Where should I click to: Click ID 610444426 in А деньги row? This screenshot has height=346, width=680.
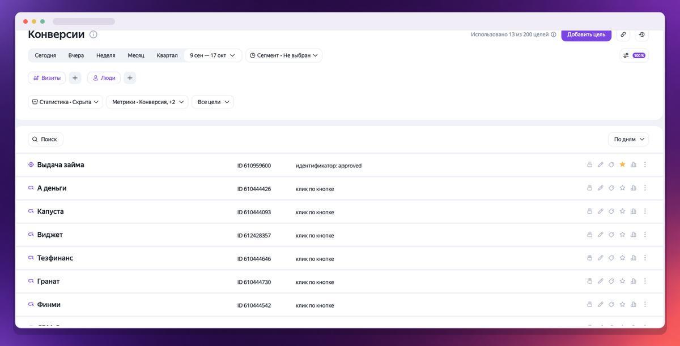[x=254, y=189]
